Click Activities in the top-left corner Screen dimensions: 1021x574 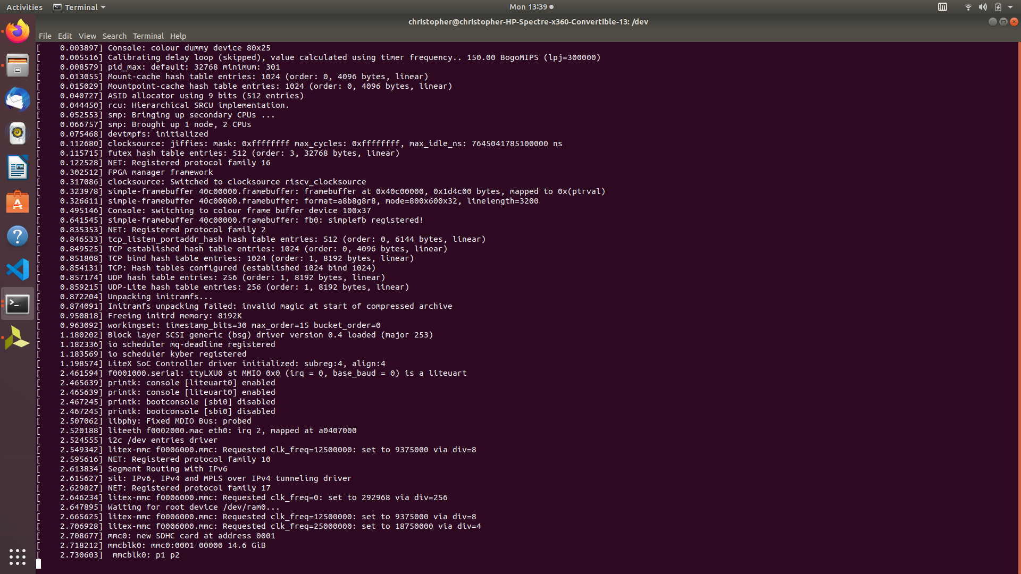point(24,7)
